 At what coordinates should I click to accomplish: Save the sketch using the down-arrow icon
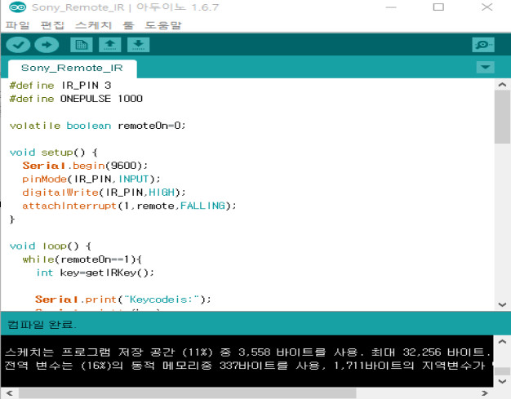(x=138, y=45)
